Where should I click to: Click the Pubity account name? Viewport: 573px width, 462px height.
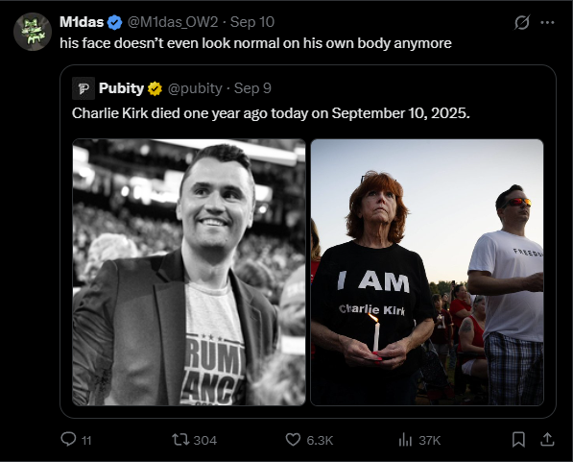121,88
